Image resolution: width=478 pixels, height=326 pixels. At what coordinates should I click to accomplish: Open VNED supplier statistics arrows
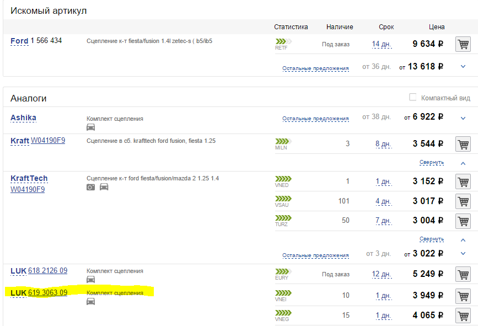pyautogui.click(x=283, y=179)
